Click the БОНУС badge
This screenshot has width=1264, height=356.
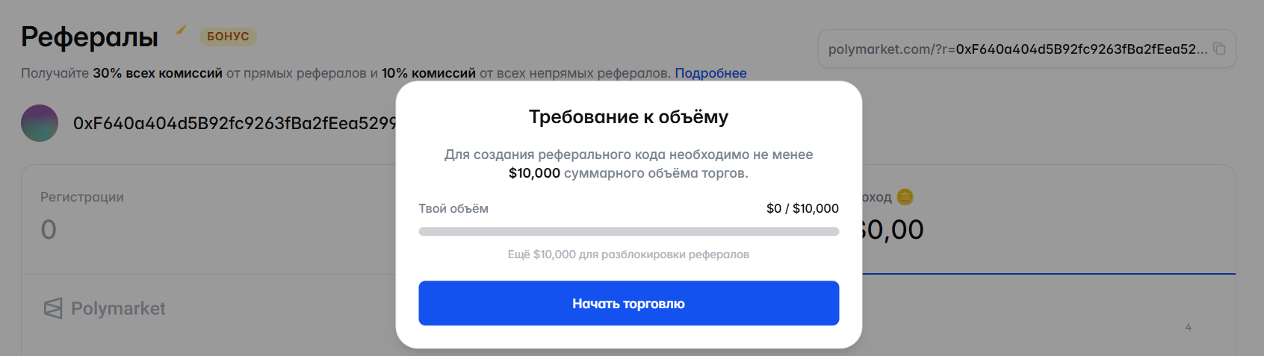pyautogui.click(x=228, y=37)
